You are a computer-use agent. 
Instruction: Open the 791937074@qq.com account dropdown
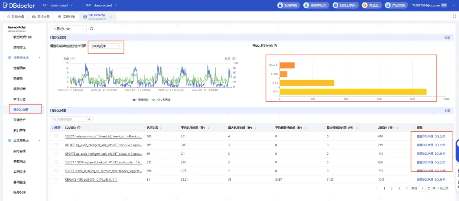[434, 5]
